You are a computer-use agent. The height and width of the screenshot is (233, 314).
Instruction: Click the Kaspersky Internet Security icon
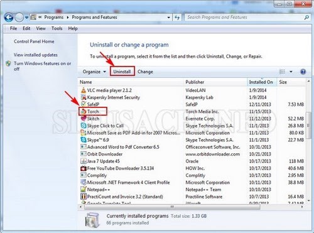[x=84, y=97]
